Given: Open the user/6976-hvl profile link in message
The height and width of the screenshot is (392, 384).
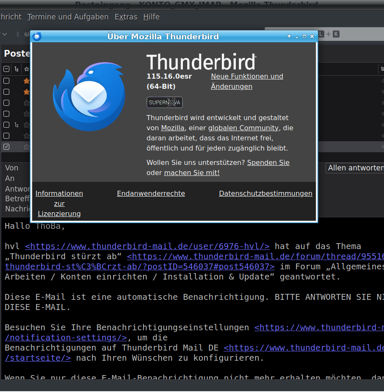Looking at the screenshot, I should (x=147, y=246).
